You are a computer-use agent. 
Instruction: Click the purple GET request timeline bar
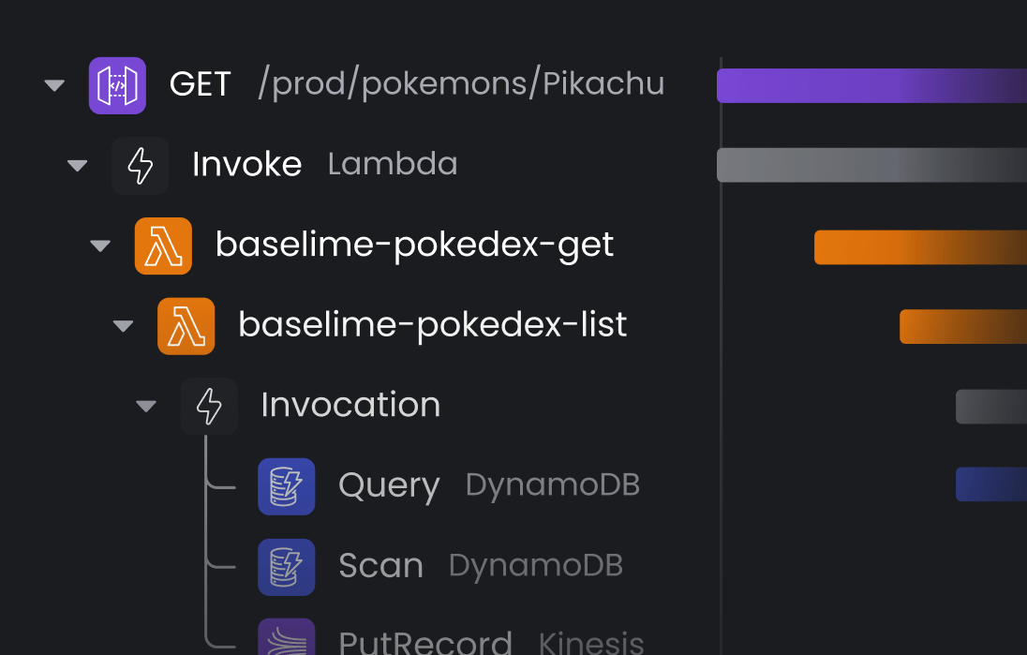tap(871, 85)
